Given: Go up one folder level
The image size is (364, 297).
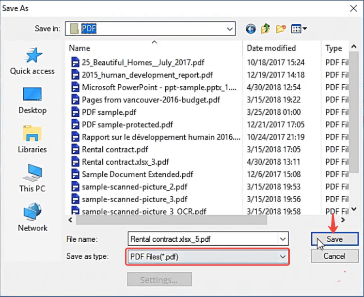Looking at the screenshot, I should tap(265, 29).
